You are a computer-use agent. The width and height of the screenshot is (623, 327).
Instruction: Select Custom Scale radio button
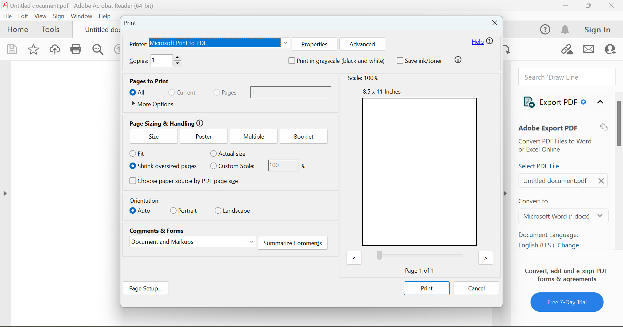click(x=214, y=166)
